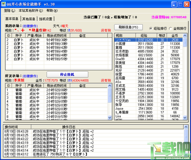
Task: Click the 种子 header in my farm table
Action: [x=19, y=36]
